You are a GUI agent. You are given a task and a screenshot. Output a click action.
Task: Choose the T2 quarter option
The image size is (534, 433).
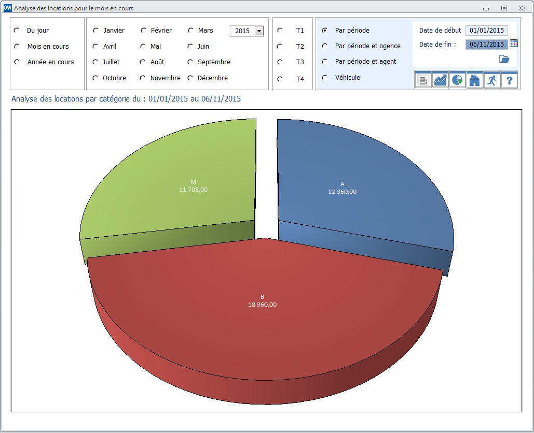280,46
